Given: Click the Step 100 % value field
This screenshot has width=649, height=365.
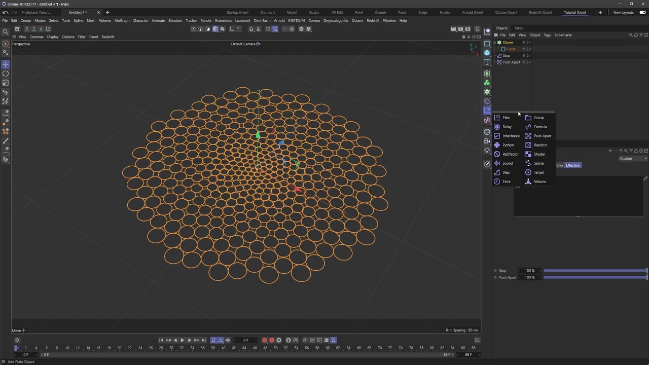Looking at the screenshot, I should click(x=530, y=271).
